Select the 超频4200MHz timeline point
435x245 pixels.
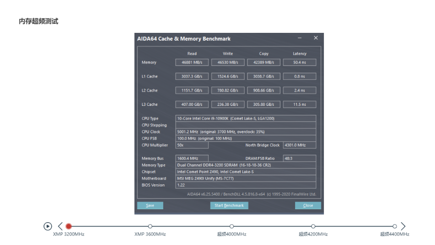coord(313,226)
